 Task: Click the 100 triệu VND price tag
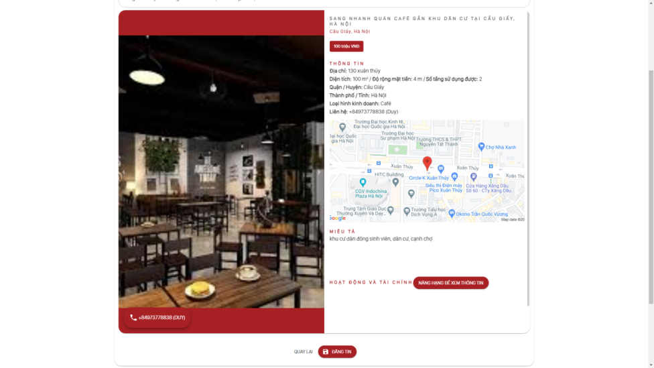coord(346,46)
